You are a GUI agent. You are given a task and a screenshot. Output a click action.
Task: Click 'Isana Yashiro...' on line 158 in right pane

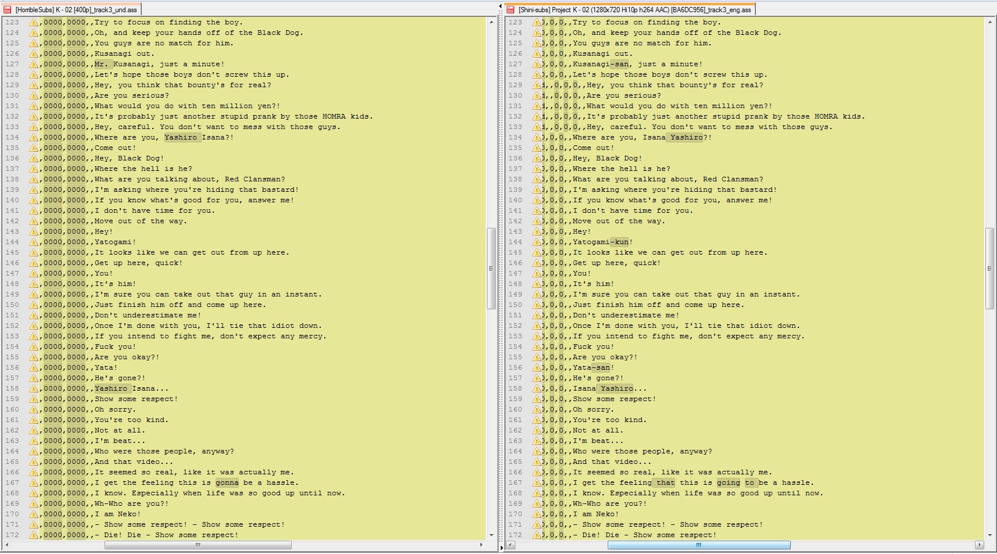click(609, 389)
